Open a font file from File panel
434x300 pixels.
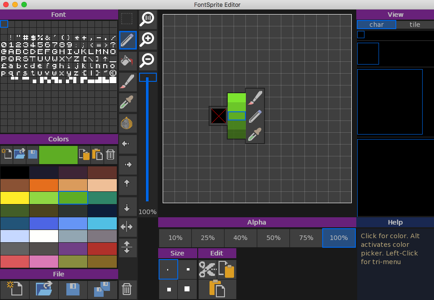tap(44, 290)
